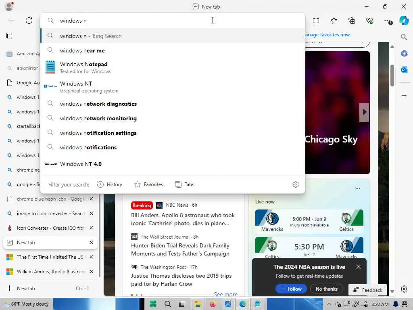Screen dimensions: 413x310
Task: Select windows notifications suggestion
Action: point(173,147)
